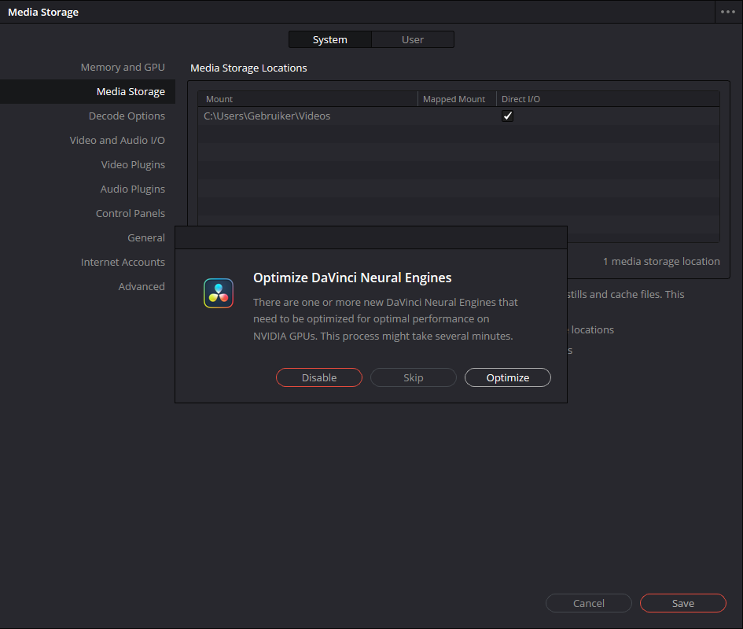The width and height of the screenshot is (743, 629).
Task: Open Internet Accounts settings
Action: click(x=123, y=262)
